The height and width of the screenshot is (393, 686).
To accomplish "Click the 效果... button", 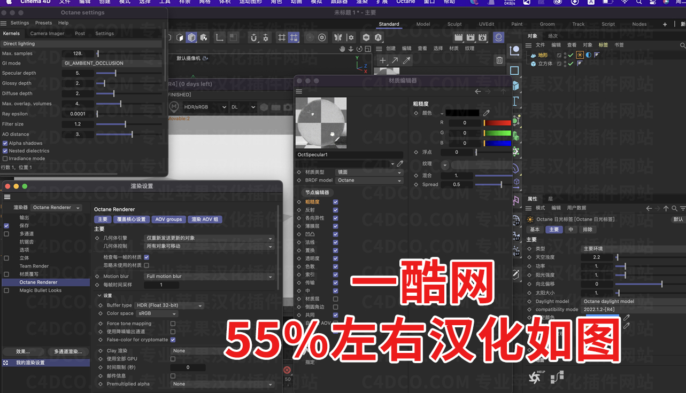I will coord(22,352).
